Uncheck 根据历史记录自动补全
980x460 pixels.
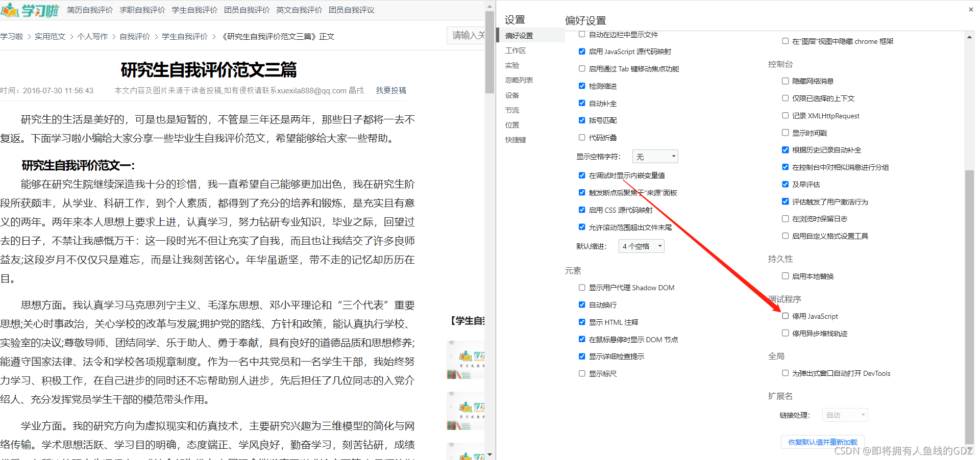click(x=786, y=150)
